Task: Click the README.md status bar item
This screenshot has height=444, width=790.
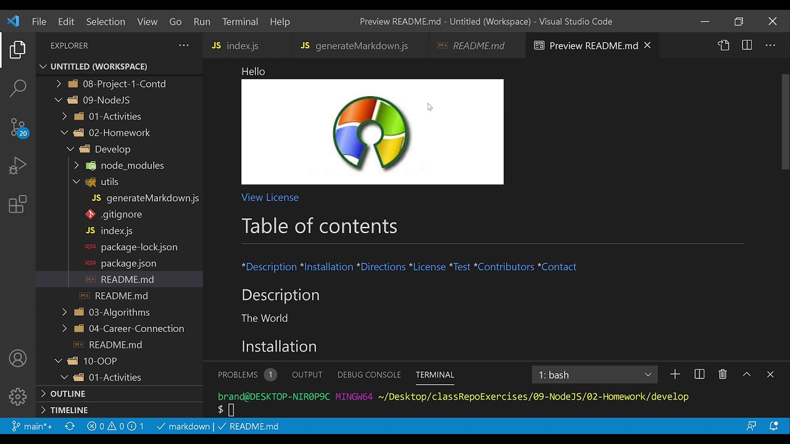Action: (x=247, y=426)
